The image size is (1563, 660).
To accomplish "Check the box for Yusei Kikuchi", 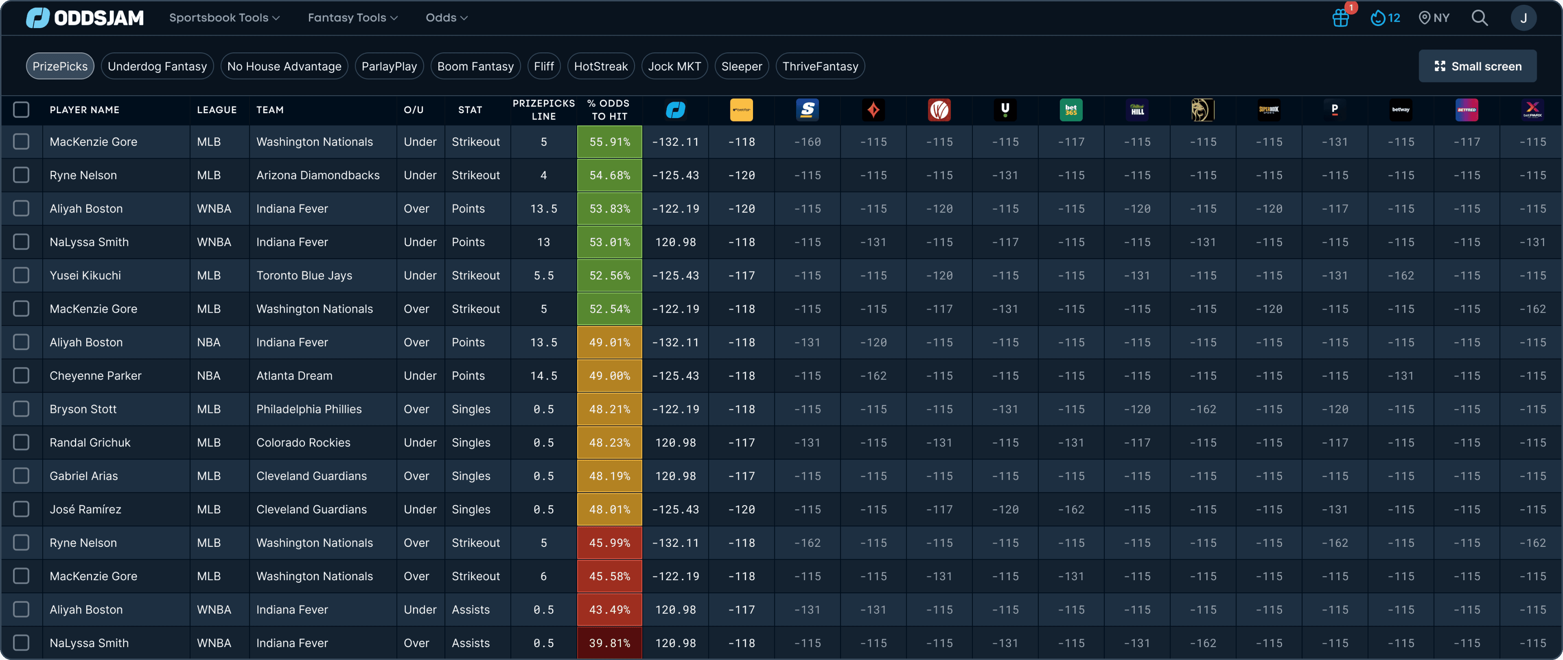I will click(21, 275).
